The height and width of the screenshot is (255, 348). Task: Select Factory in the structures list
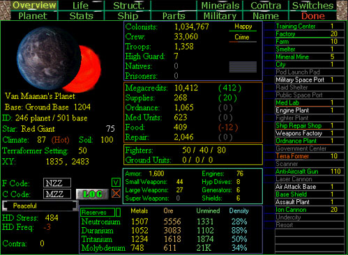click(310, 34)
